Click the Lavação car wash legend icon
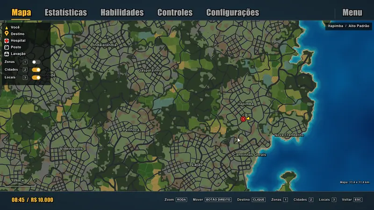The width and height of the screenshot is (374, 210). tap(7, 54)
